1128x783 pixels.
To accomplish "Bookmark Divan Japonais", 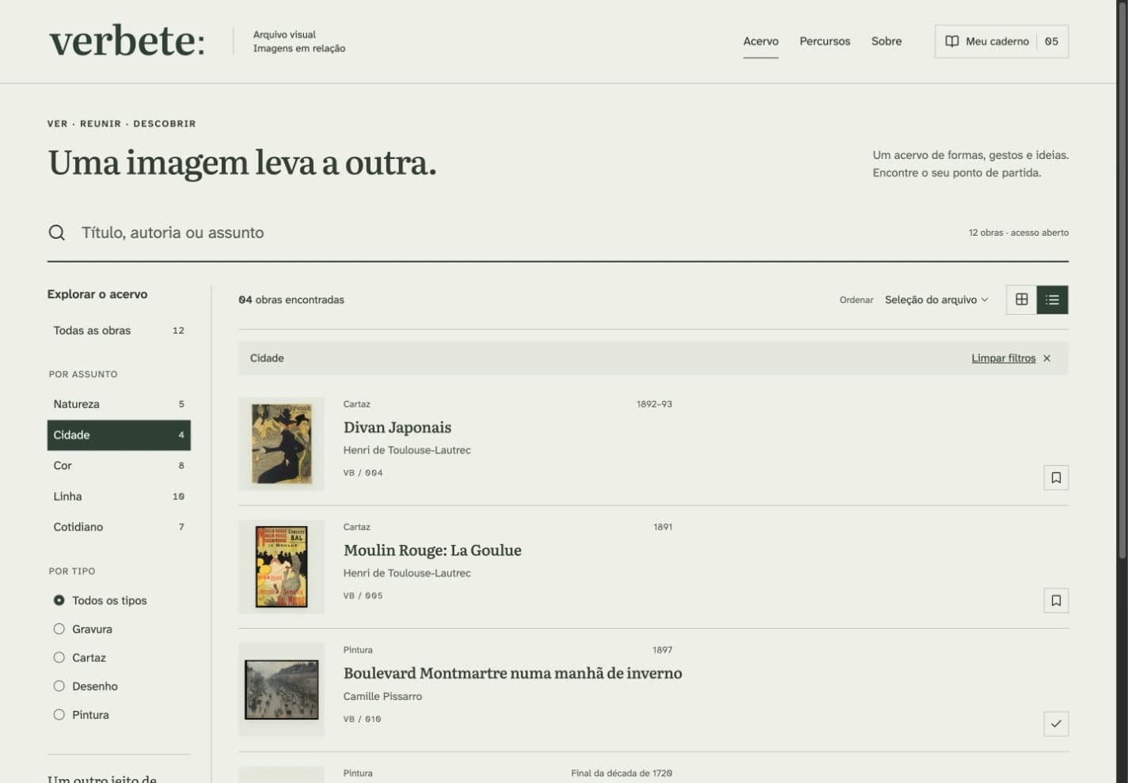I will (1056, 478).
